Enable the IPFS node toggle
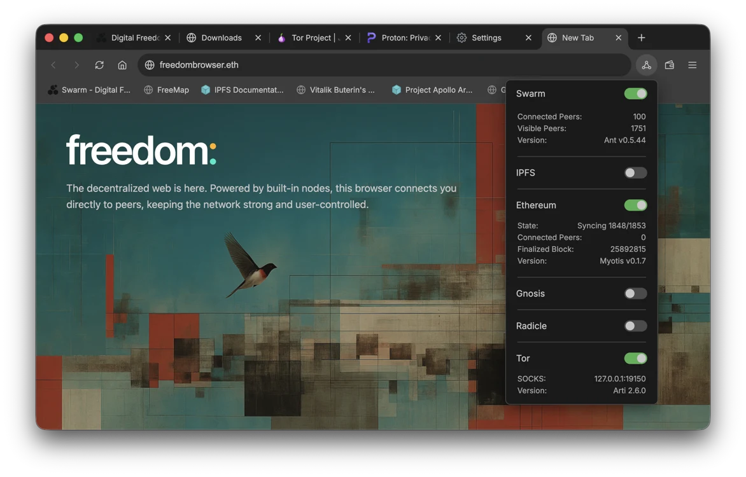Image resolution: width=746 pixels, height=477 pixels. [636, 172]
